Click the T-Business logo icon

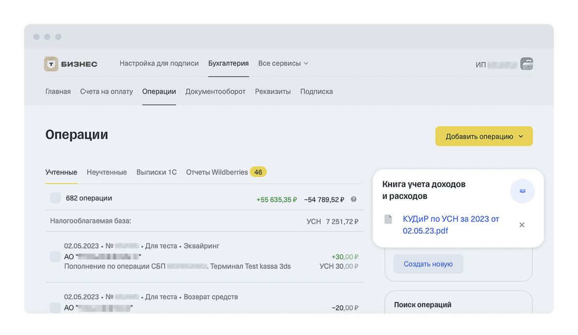pos(51,64)
